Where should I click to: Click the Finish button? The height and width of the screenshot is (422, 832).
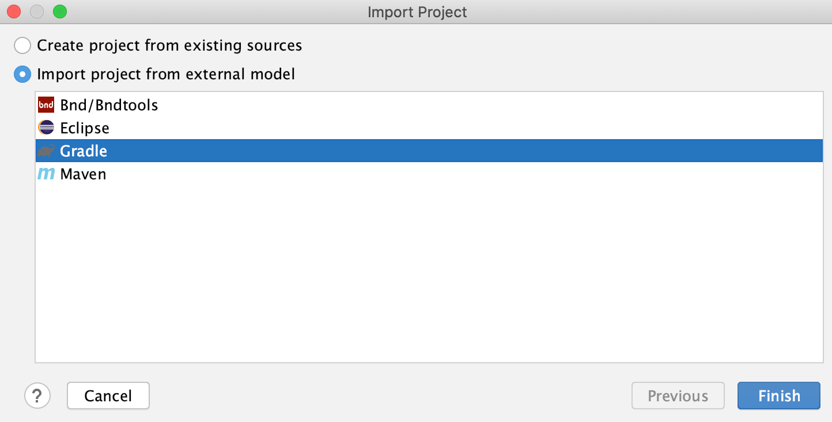point(779,396)
